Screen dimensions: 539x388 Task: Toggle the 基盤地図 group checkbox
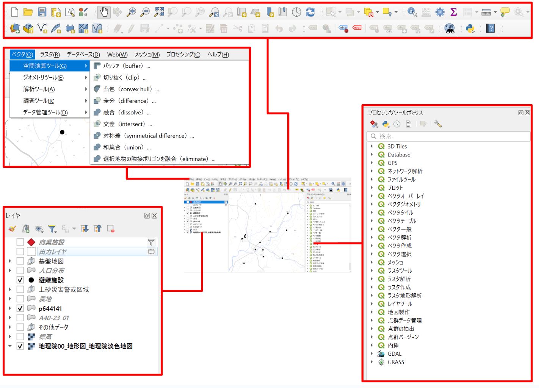pyautogui.click(x=20, y=261)
